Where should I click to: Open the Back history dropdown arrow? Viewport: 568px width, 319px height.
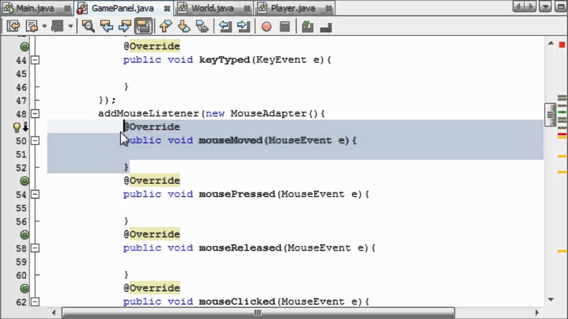pyautogui.click(x=44, y=27)
